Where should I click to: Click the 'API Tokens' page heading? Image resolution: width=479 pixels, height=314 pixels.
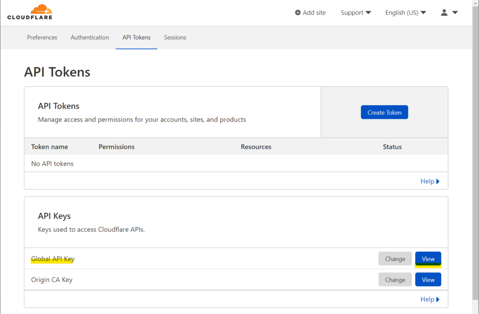[57, 72]
